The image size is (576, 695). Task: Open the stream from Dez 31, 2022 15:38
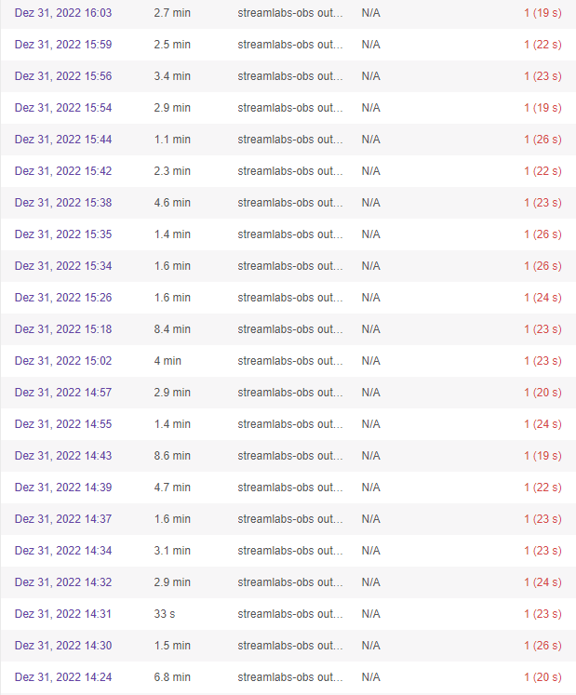63,203
